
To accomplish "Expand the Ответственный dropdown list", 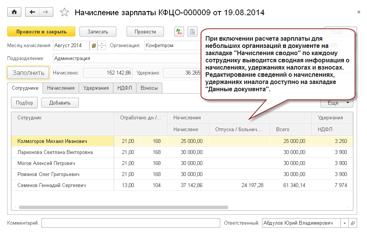I will (x=345, y=223).
